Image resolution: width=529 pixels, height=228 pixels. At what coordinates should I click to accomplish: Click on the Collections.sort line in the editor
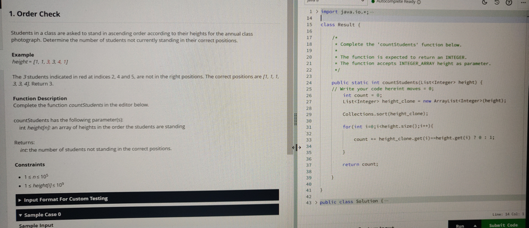(x=377, y=114)
